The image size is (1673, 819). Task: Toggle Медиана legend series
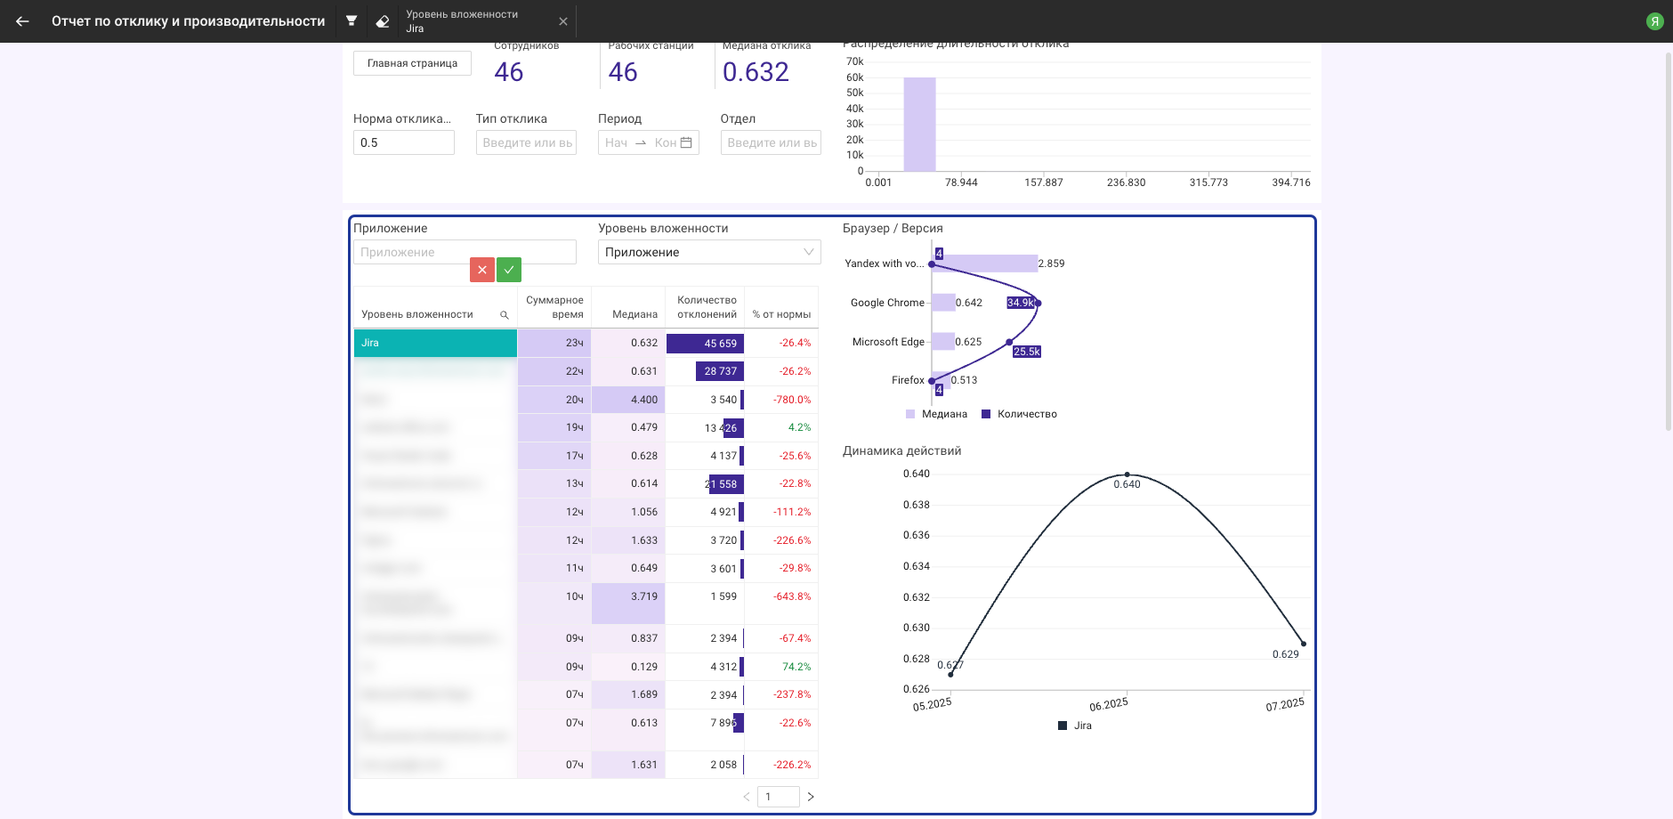[x=936, y=414]
